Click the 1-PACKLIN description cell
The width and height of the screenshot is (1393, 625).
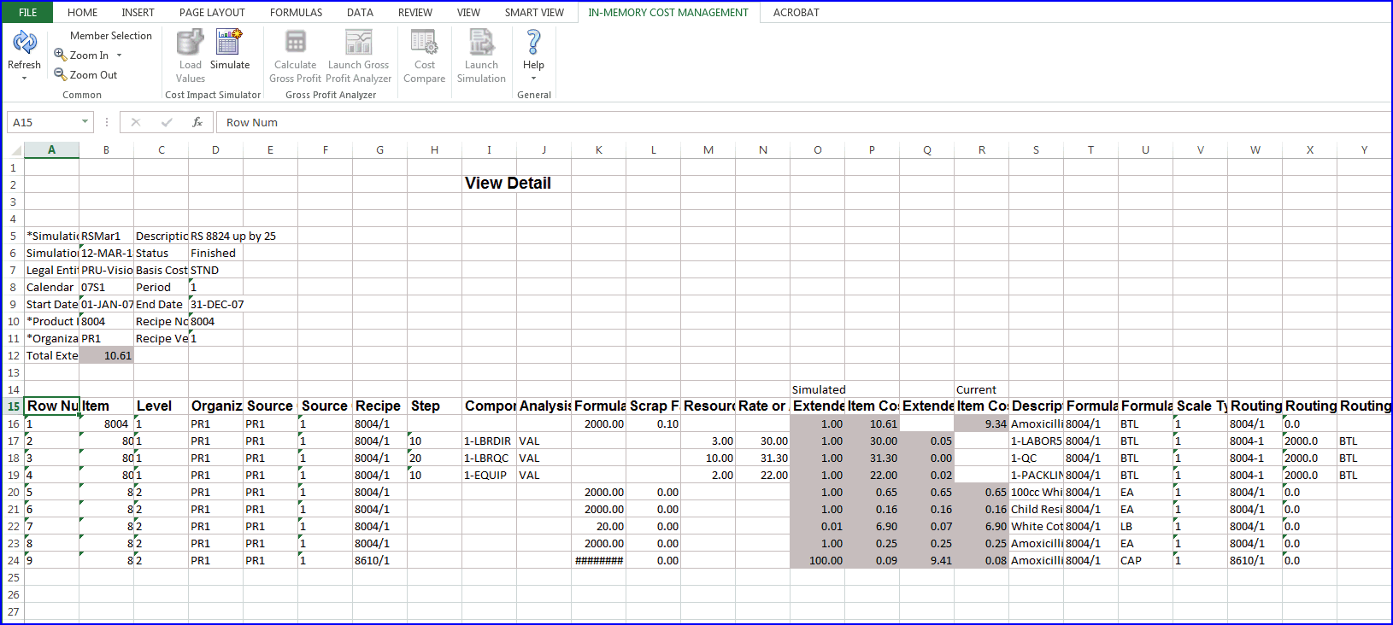[x=1036, y=476]
